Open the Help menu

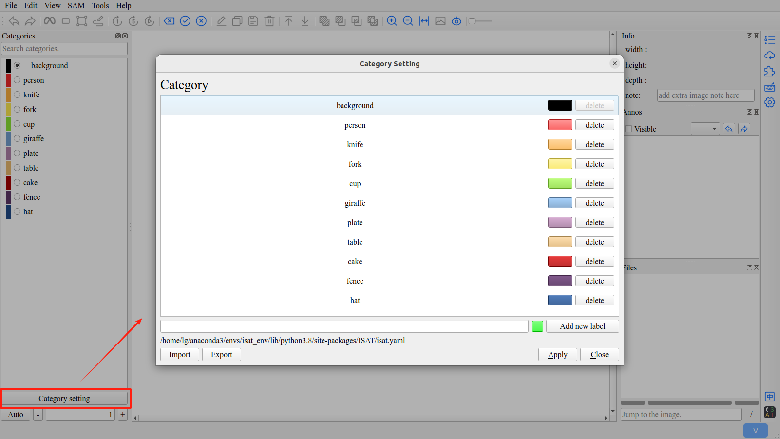[x=124, y=5]
